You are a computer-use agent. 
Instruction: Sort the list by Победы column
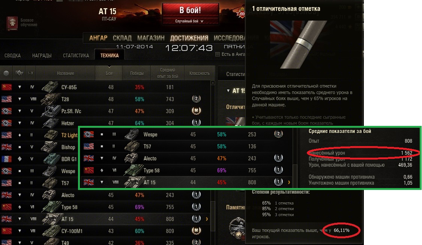coord(137,73)
